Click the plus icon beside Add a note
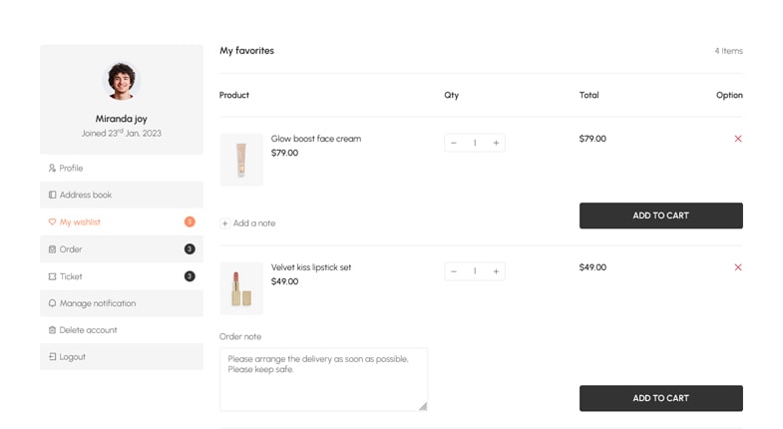This screenshot has width=783, height=429. (225, 223)
